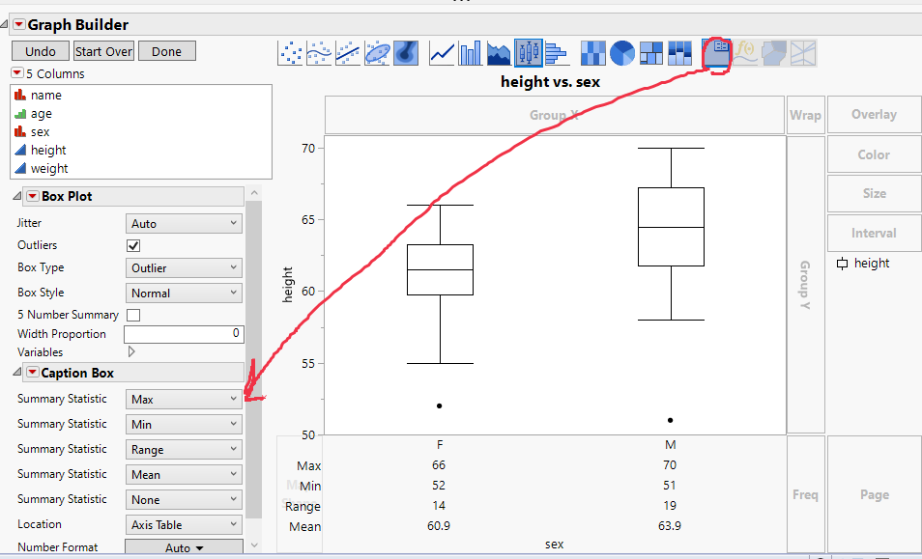
Task: Click the Width Proportion input field
Action: (x=183, y=333)
